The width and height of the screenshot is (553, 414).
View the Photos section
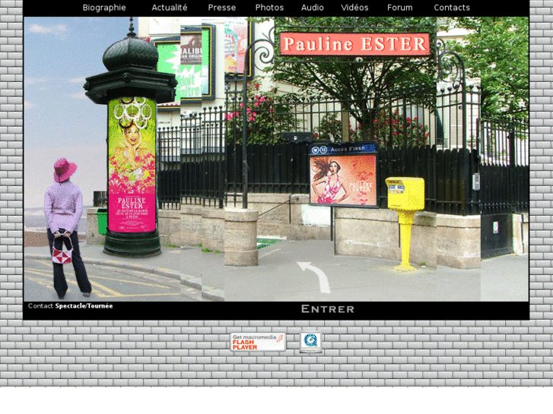(269, 8)
